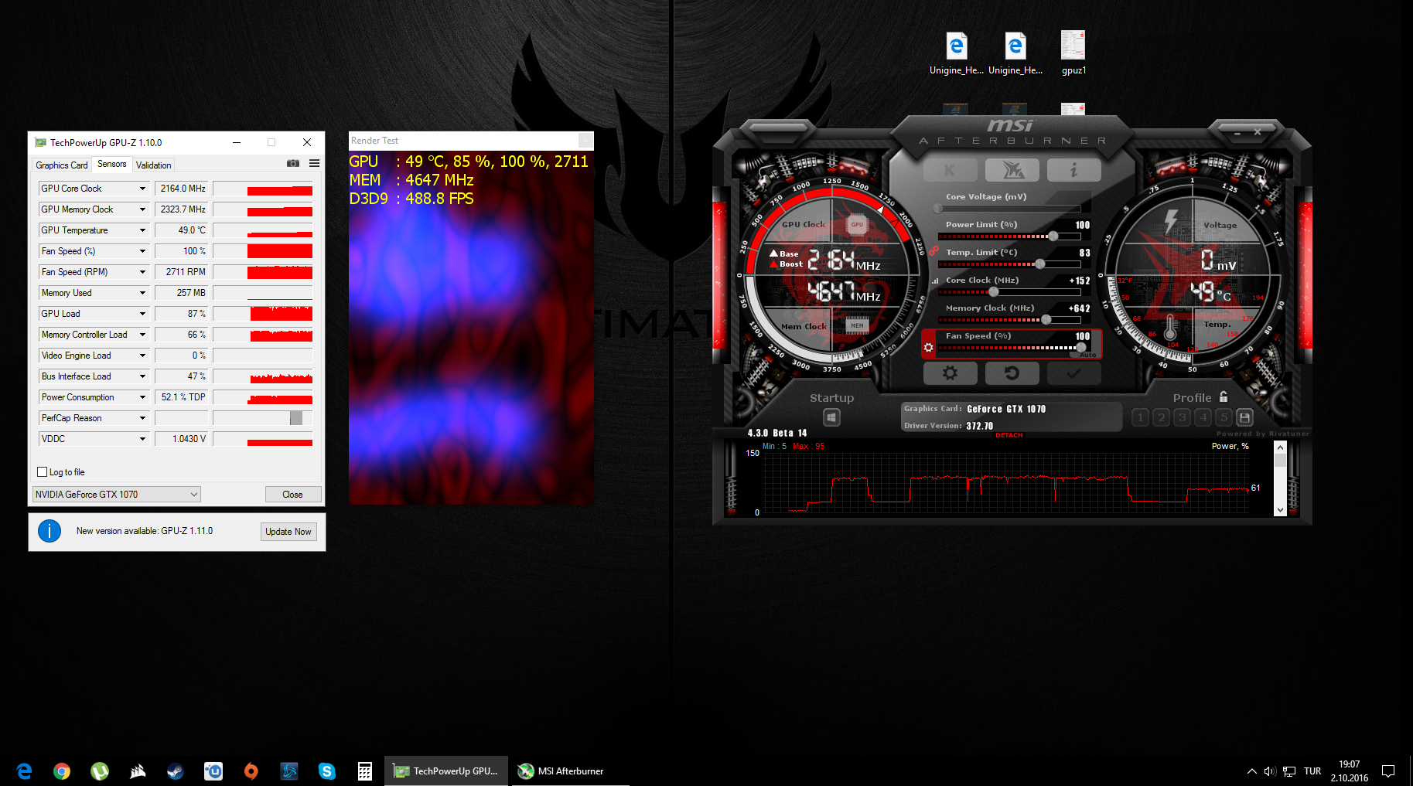Open the GPU-Z hamburger menu
Image resolution: width=1413 pixels, height=786 pixels.
(314, 163)
